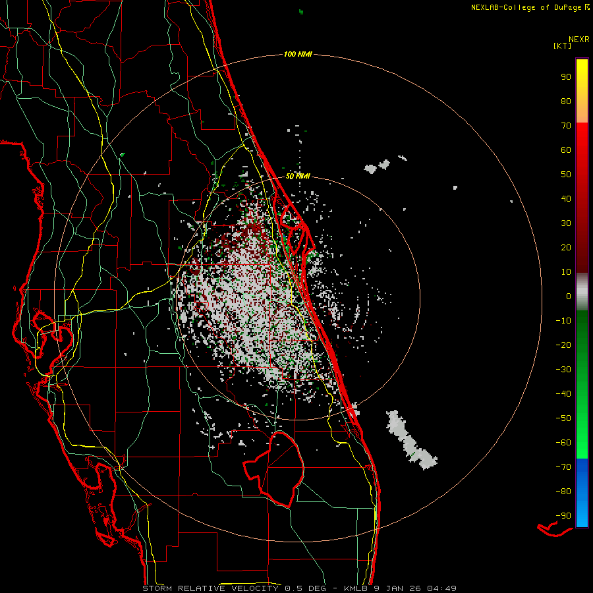Click the 70 value on velocity scale
This screenshot has height=593, width=593.
click(x=566, y=126)
